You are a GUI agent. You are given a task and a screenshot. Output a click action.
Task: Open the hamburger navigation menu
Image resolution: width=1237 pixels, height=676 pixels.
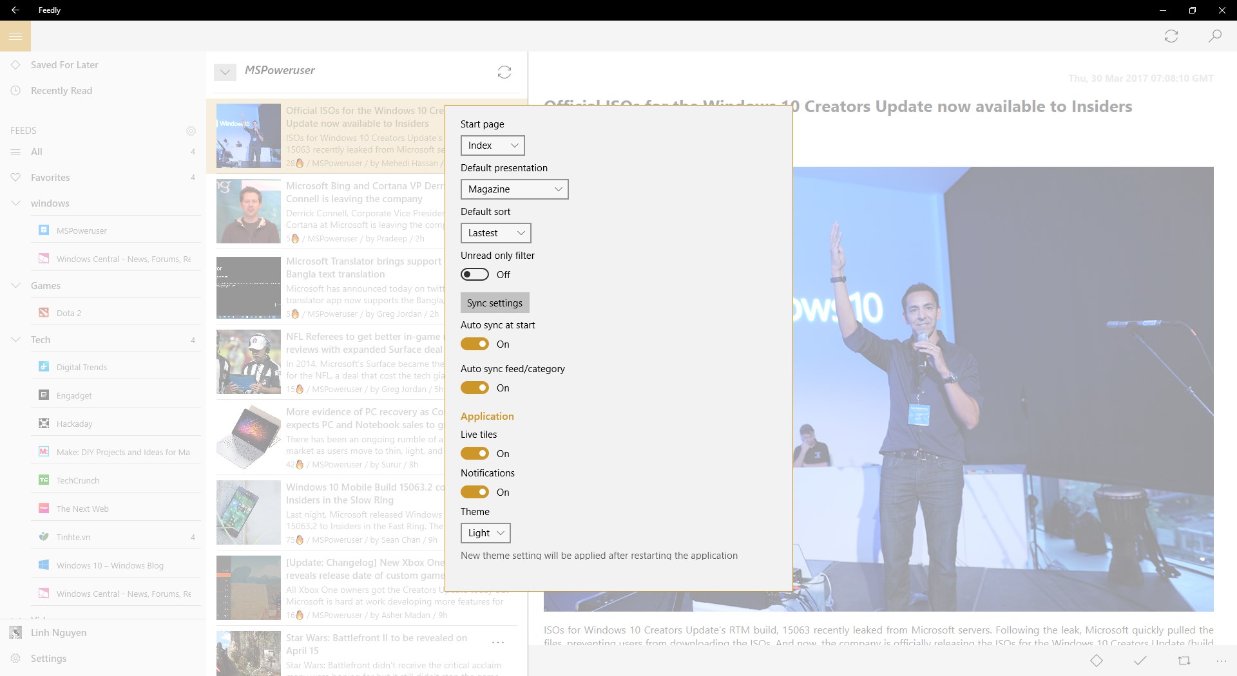pyautogui.click(x=15, y=36)
